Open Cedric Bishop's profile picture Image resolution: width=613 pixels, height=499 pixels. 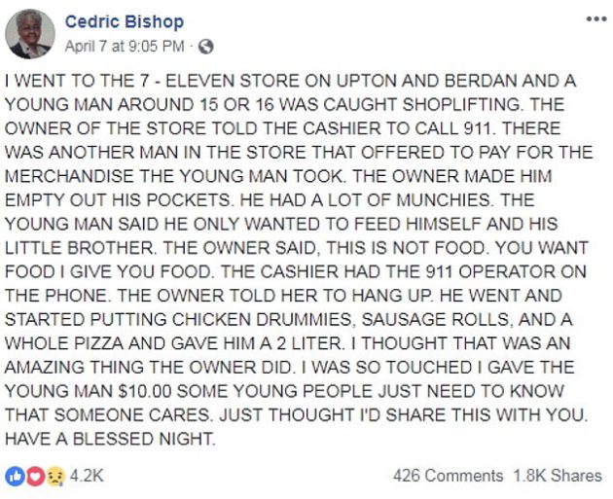pos(30,34)
